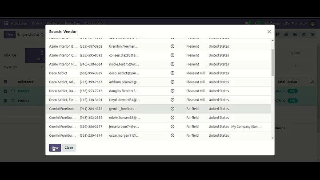Switch to pivot view icon
Image resolution: width=320 pixels, height=180 pixels.
pyautogui.click(x=286, y=35)
